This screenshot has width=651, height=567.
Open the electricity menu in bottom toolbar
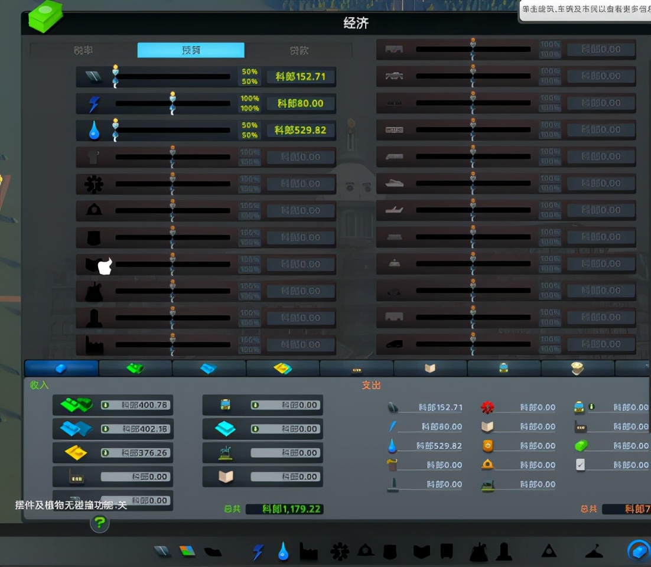coord(258,552)
